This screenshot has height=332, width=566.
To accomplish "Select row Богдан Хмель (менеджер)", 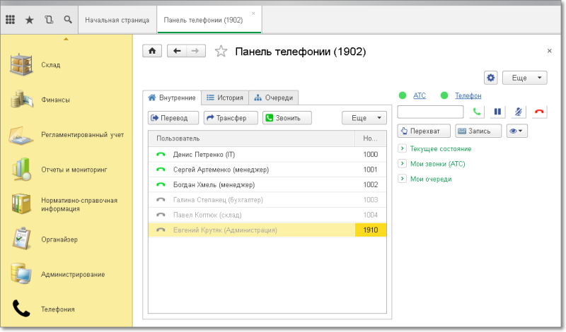I will [x=267, y=184].
